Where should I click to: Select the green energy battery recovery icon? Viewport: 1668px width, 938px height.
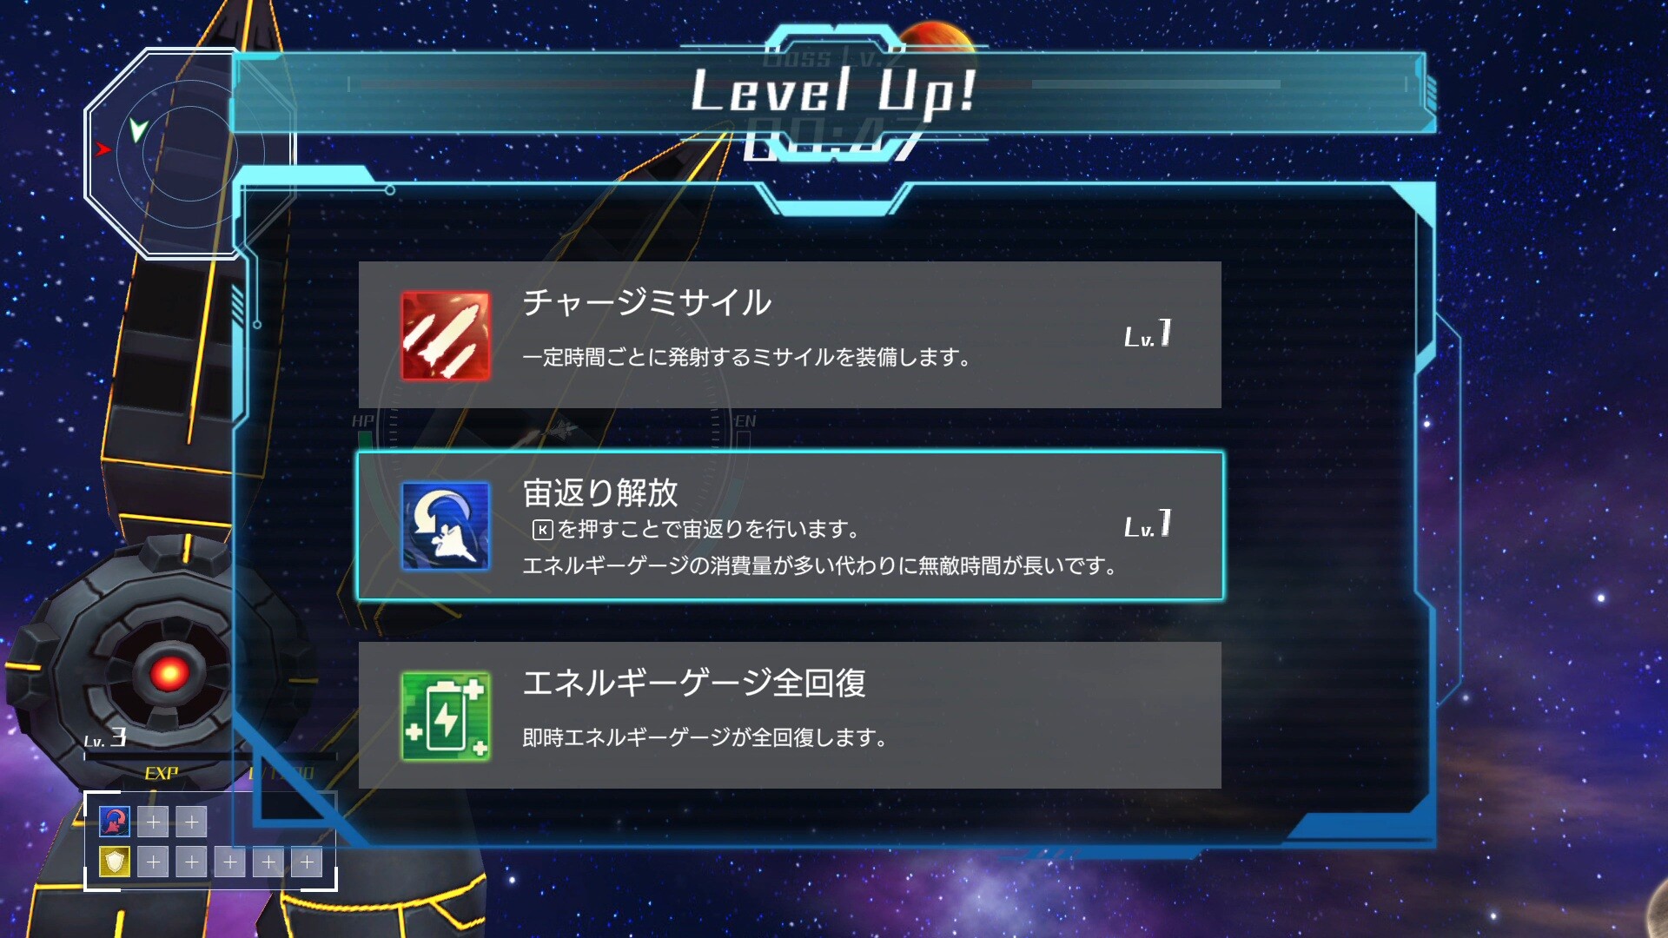click(x=446, y=717)
